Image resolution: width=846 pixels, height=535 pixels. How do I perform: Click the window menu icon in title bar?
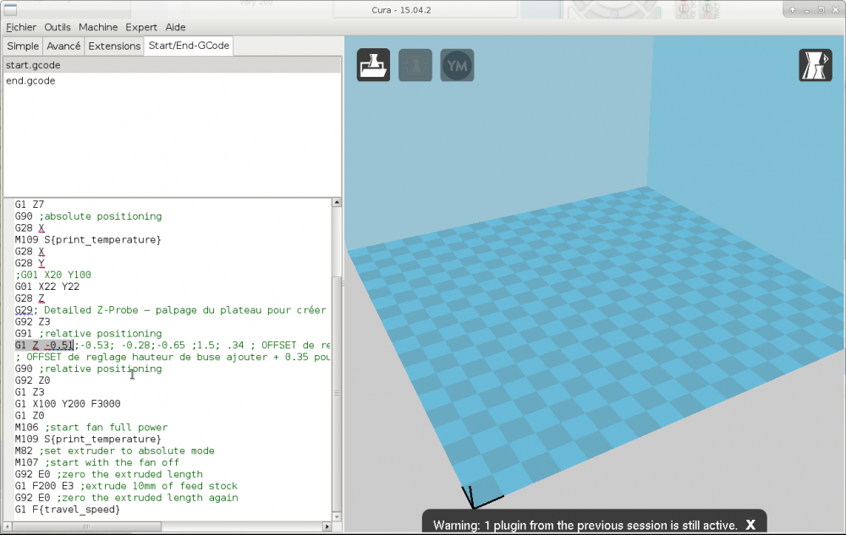tap(10, 9)
